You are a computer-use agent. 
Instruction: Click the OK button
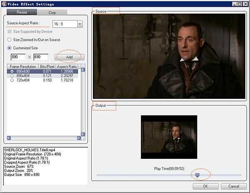[206, 186]
